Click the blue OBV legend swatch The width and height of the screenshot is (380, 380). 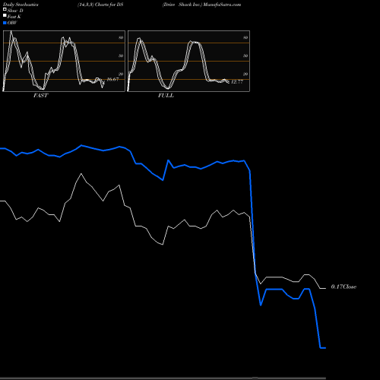(5, 23)
